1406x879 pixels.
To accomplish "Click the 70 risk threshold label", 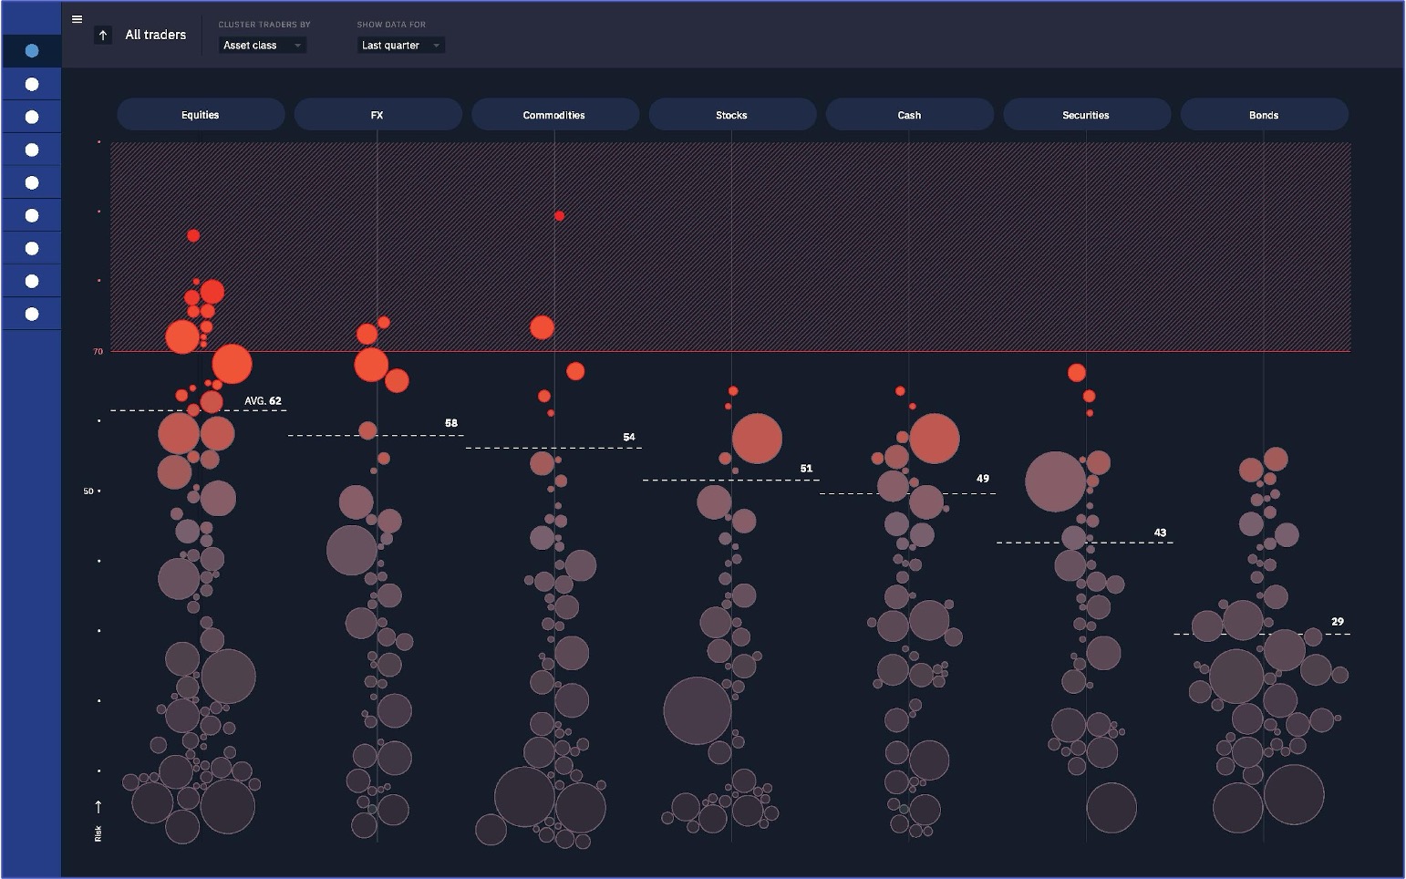I will (98, 352).
